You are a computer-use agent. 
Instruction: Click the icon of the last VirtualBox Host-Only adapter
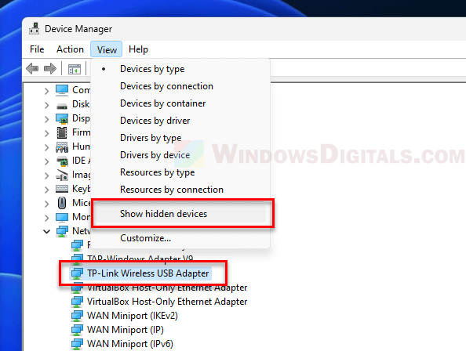click(x=77, y=302)
